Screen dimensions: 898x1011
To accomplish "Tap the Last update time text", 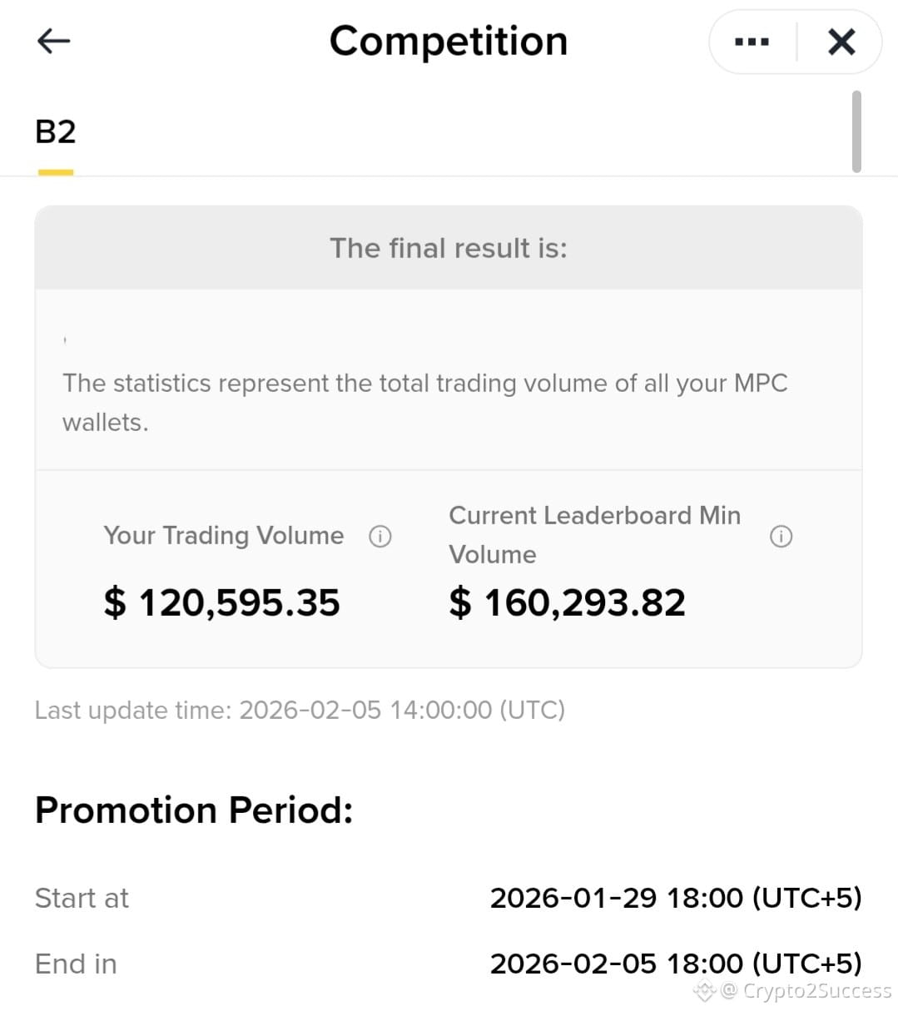I will (x=300, y=710).
